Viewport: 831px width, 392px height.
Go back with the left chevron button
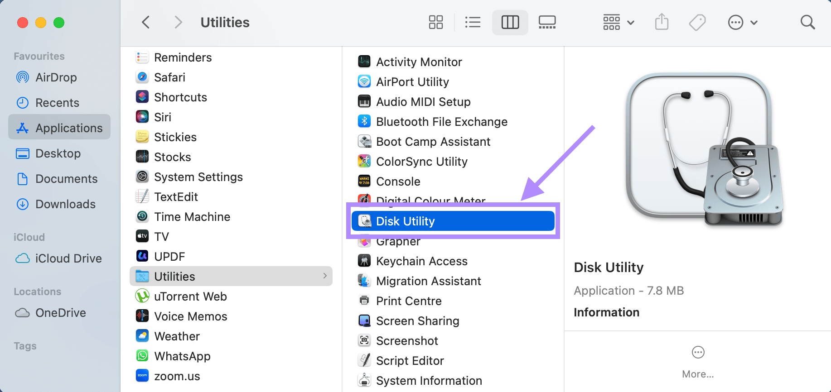(145, 22)
